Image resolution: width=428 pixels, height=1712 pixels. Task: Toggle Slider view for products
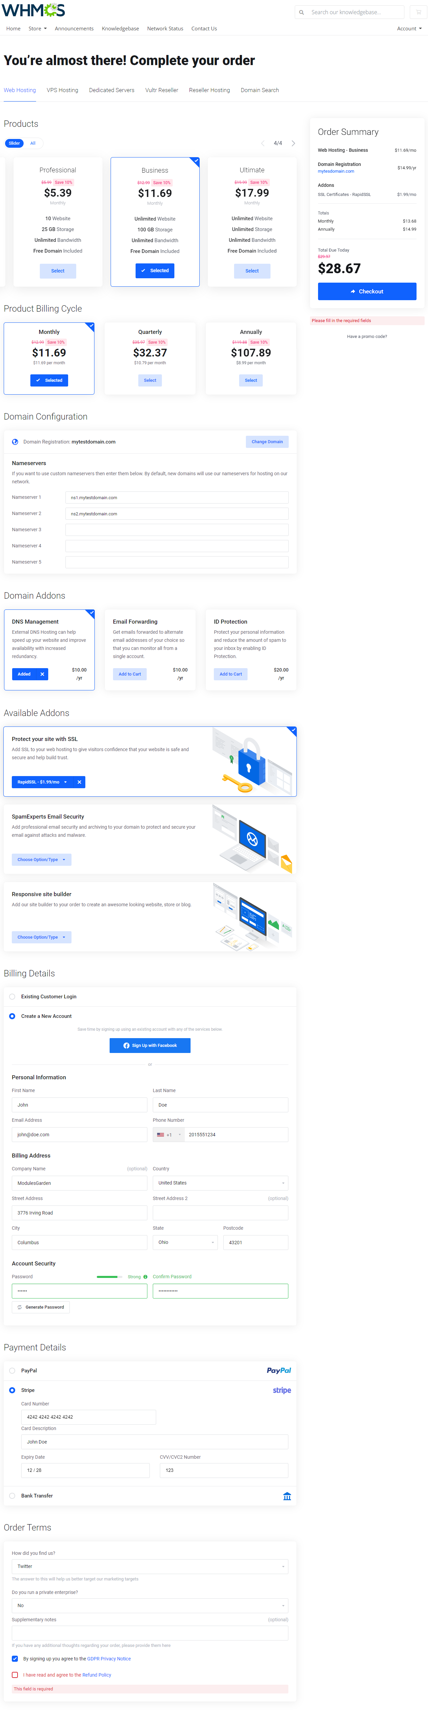click(x=14, y=143)
